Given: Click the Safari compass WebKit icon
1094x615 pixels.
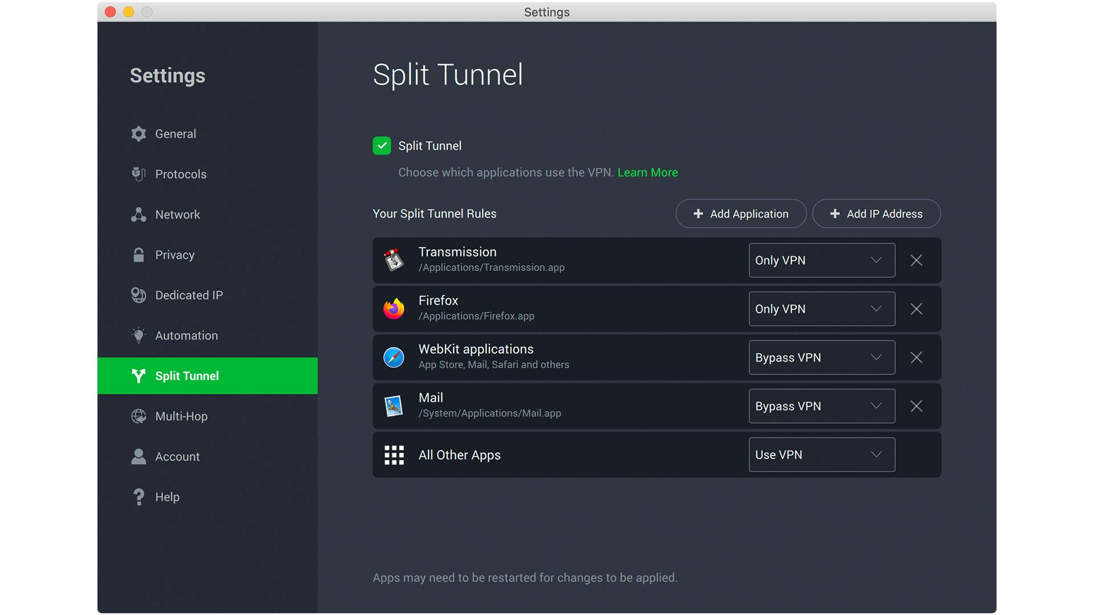Looking at the screenshot, I should 394,358.
